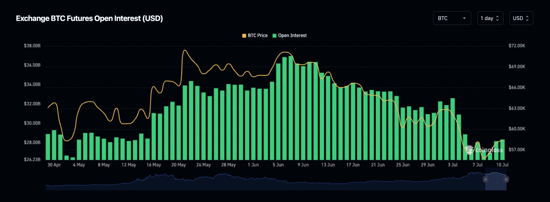The image size is (550, 202).
Task: Click the highlighted window in the range slider
Action: click(x=496, y=182)
